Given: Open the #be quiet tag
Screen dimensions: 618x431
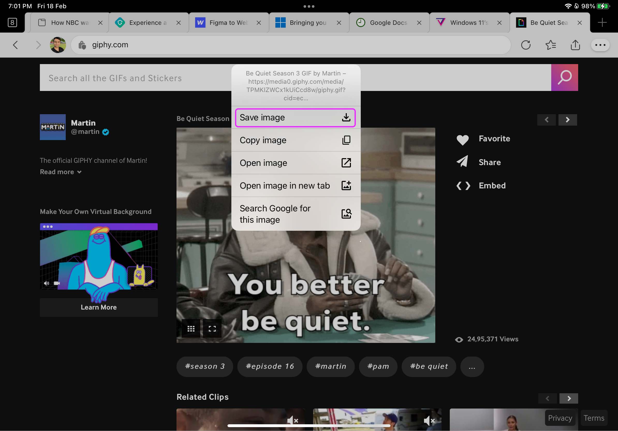Looking at the screenshot, I should (x=429, y=366).
